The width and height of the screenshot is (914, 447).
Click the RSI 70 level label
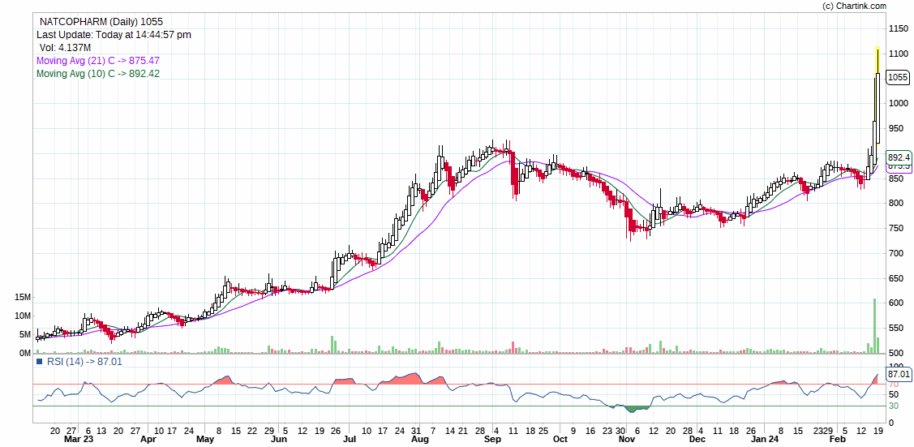[x=893, y=385]
